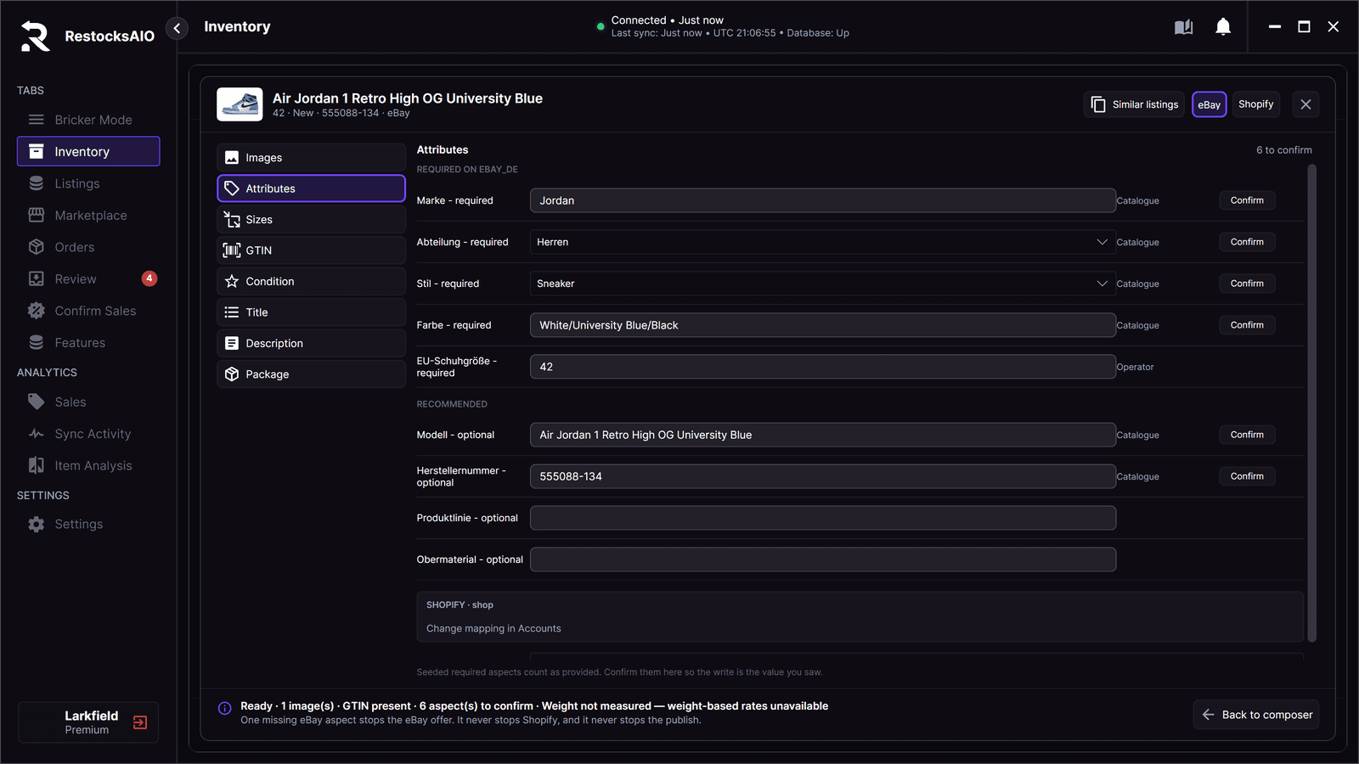Click the attributes panel vertical scrollbar
Viewport: 1359px width, 764px height.
(1311, 403)
